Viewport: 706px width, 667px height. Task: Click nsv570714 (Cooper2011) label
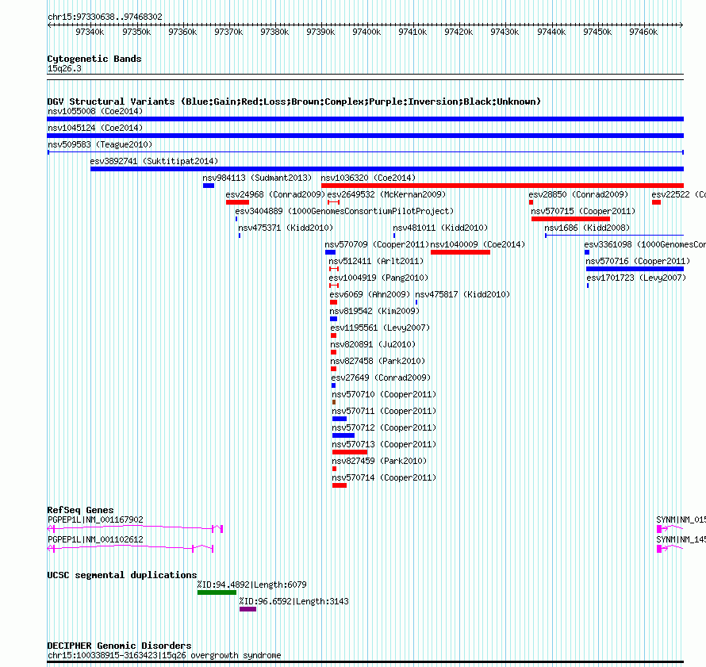tap(384, 477)
